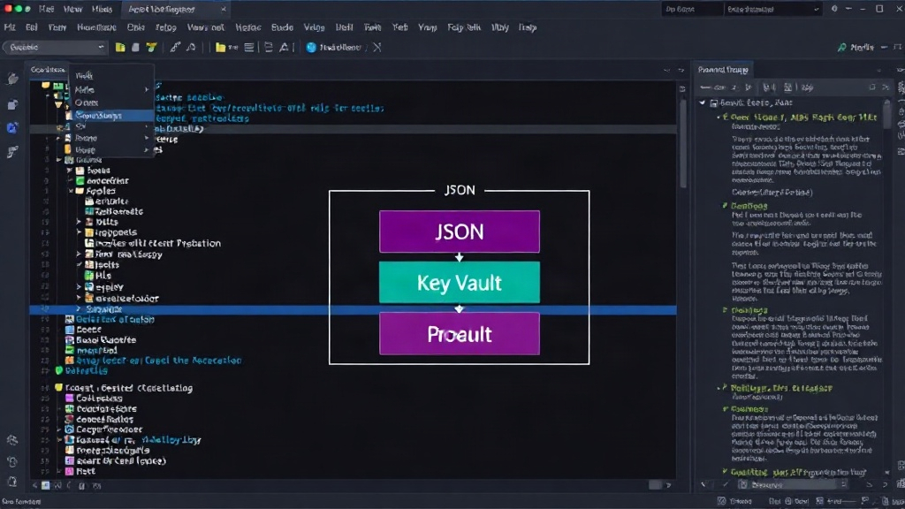Image resolution: width=905 pixels, height=509 pixels.
Task: Click the JSON title on the diagram's frame
Action: click(460, 190)
